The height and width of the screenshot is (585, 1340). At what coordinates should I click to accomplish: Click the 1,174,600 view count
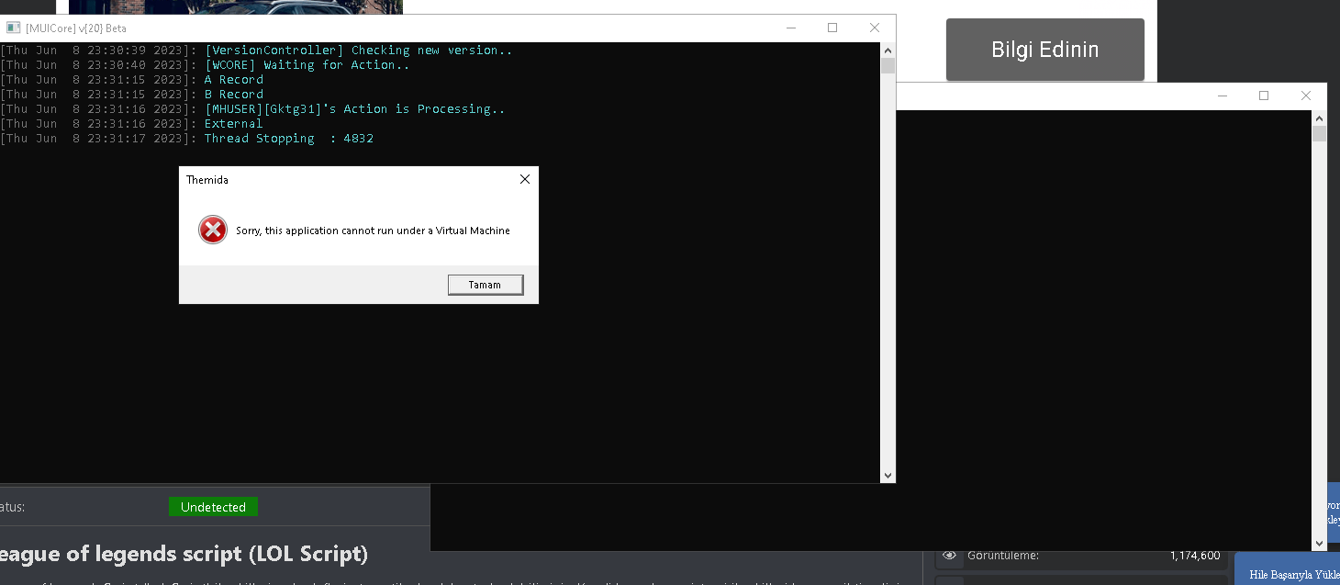[x=1195, y=556]
